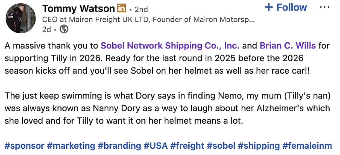The height and width of the screenshot is (155, 340).
Task: Follow Tommy Watson
Action: pos(286,8)
